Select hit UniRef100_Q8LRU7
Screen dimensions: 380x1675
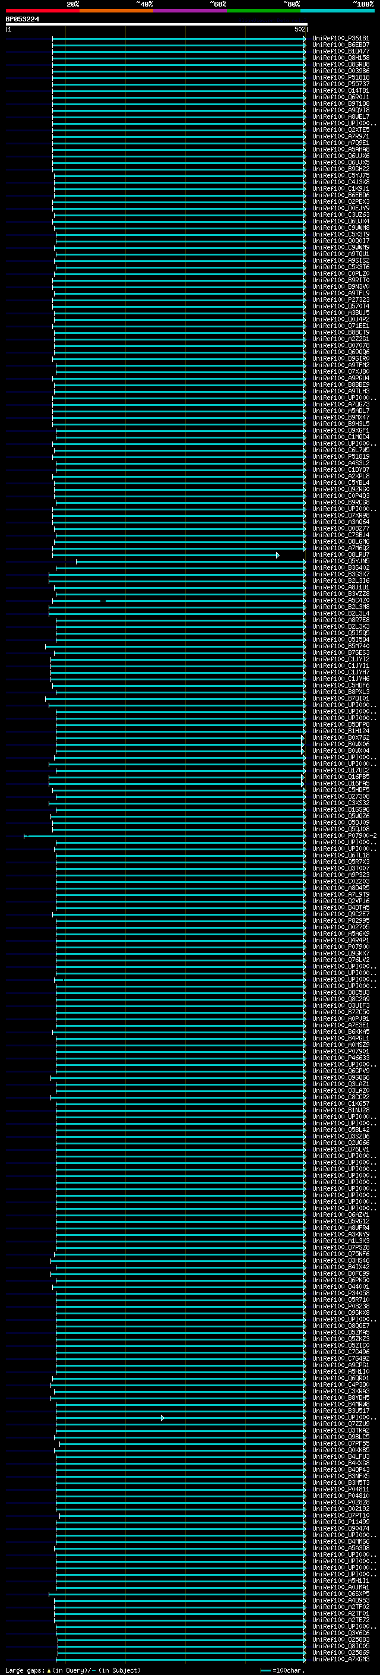[340, 554]
